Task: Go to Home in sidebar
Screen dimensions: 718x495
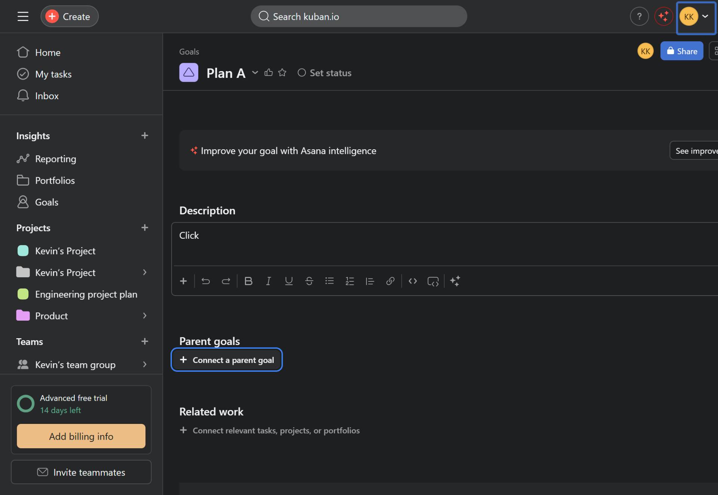Action: [x=81, y=52]
